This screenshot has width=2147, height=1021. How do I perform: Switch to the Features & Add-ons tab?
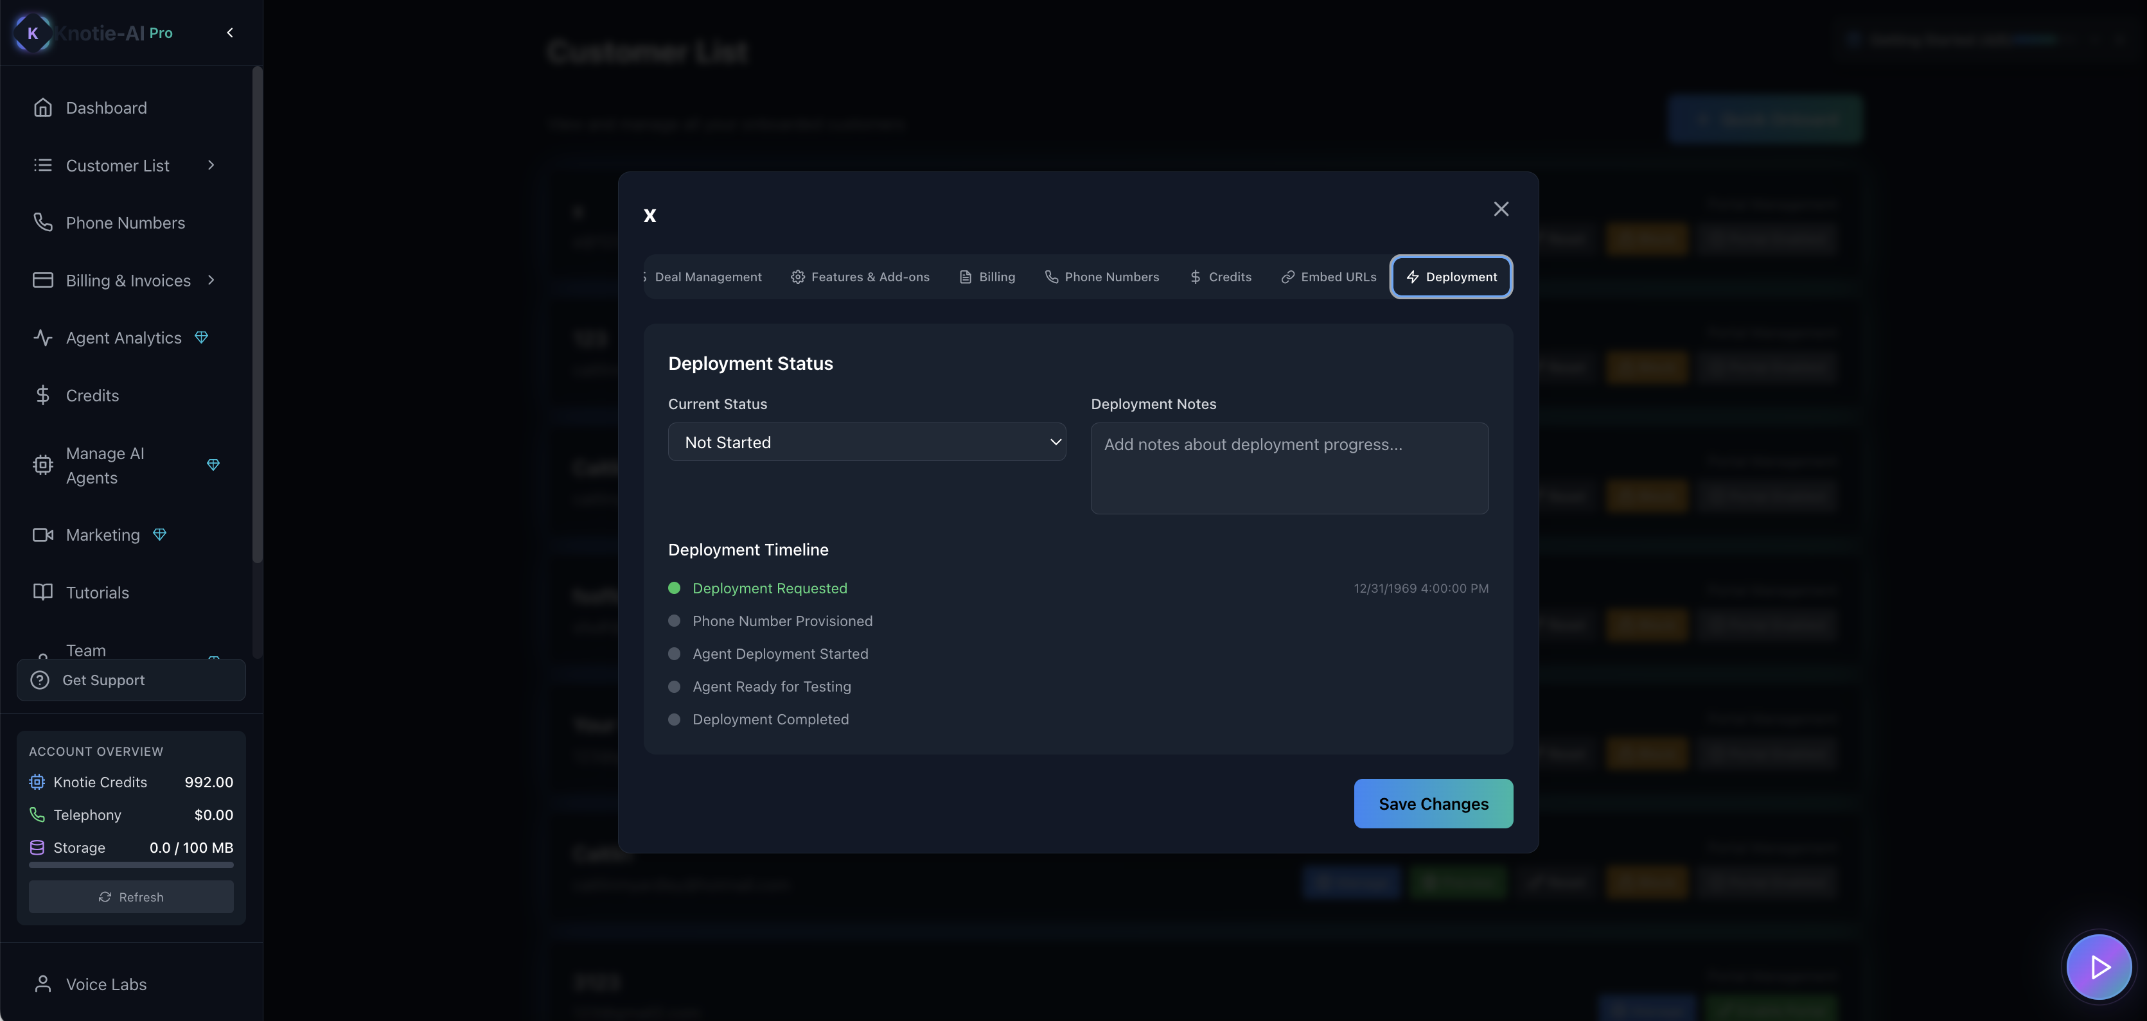(860, 277)
